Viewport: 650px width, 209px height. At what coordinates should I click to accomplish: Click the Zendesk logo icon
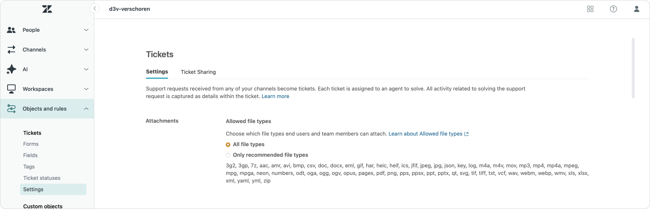(x=47, y=9)
